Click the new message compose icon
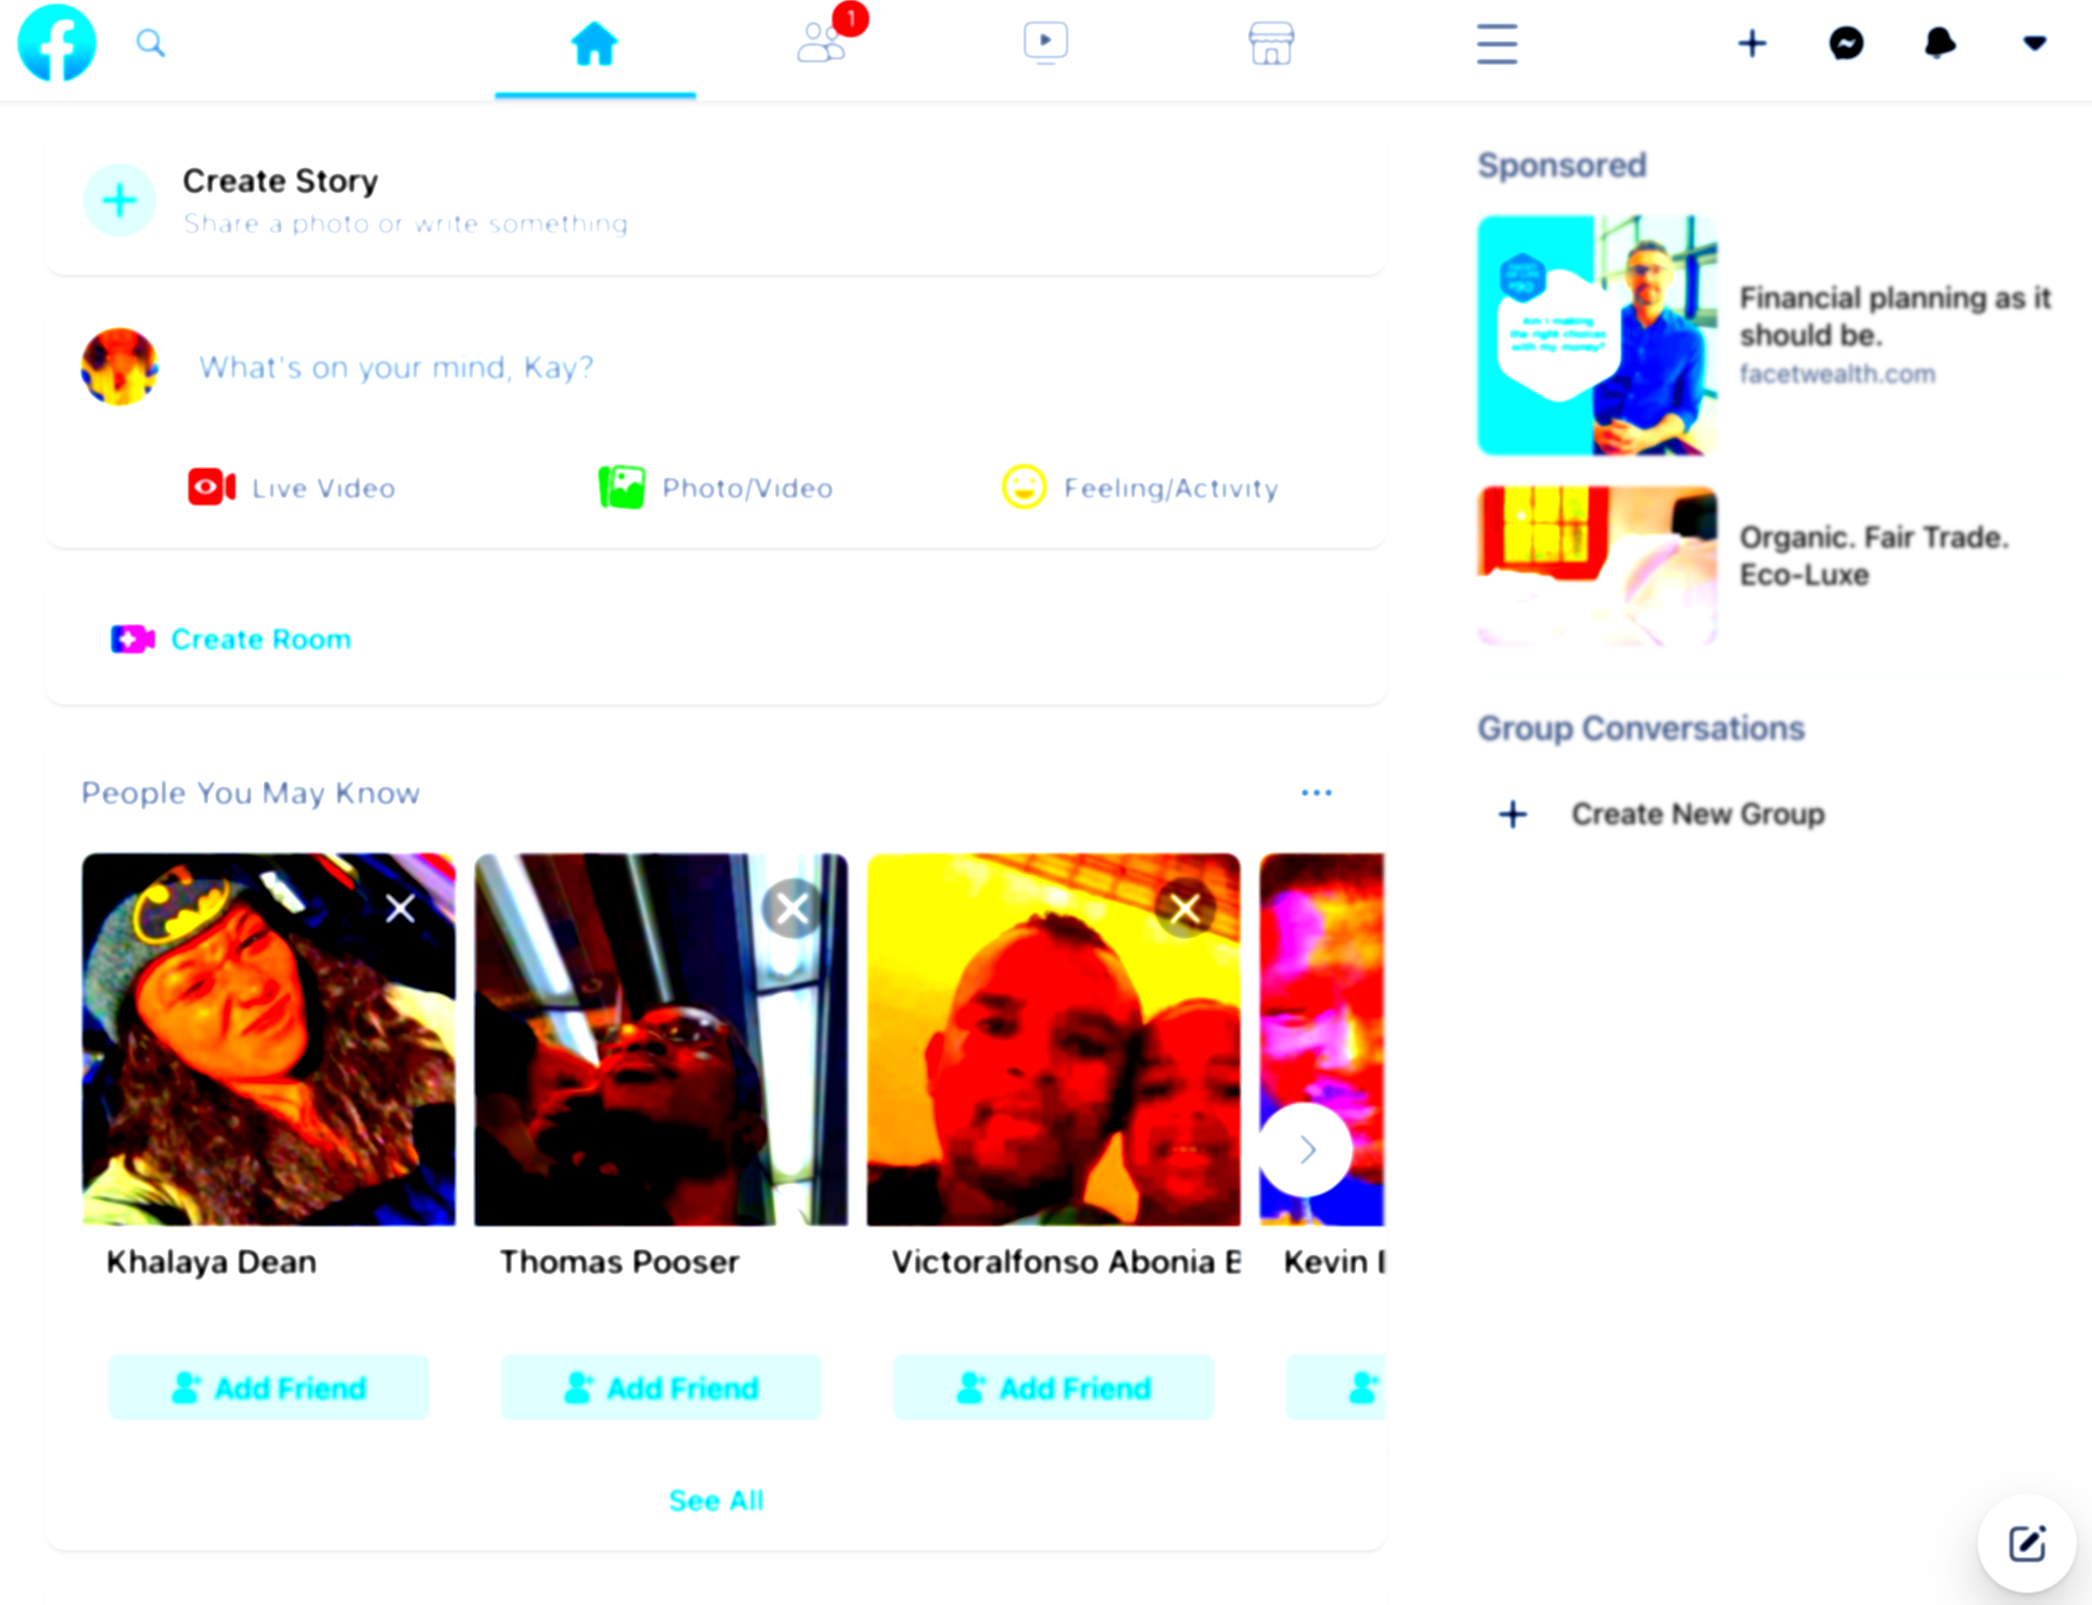Viewport: 2092px width, 1605px height. point(2026,1543)
